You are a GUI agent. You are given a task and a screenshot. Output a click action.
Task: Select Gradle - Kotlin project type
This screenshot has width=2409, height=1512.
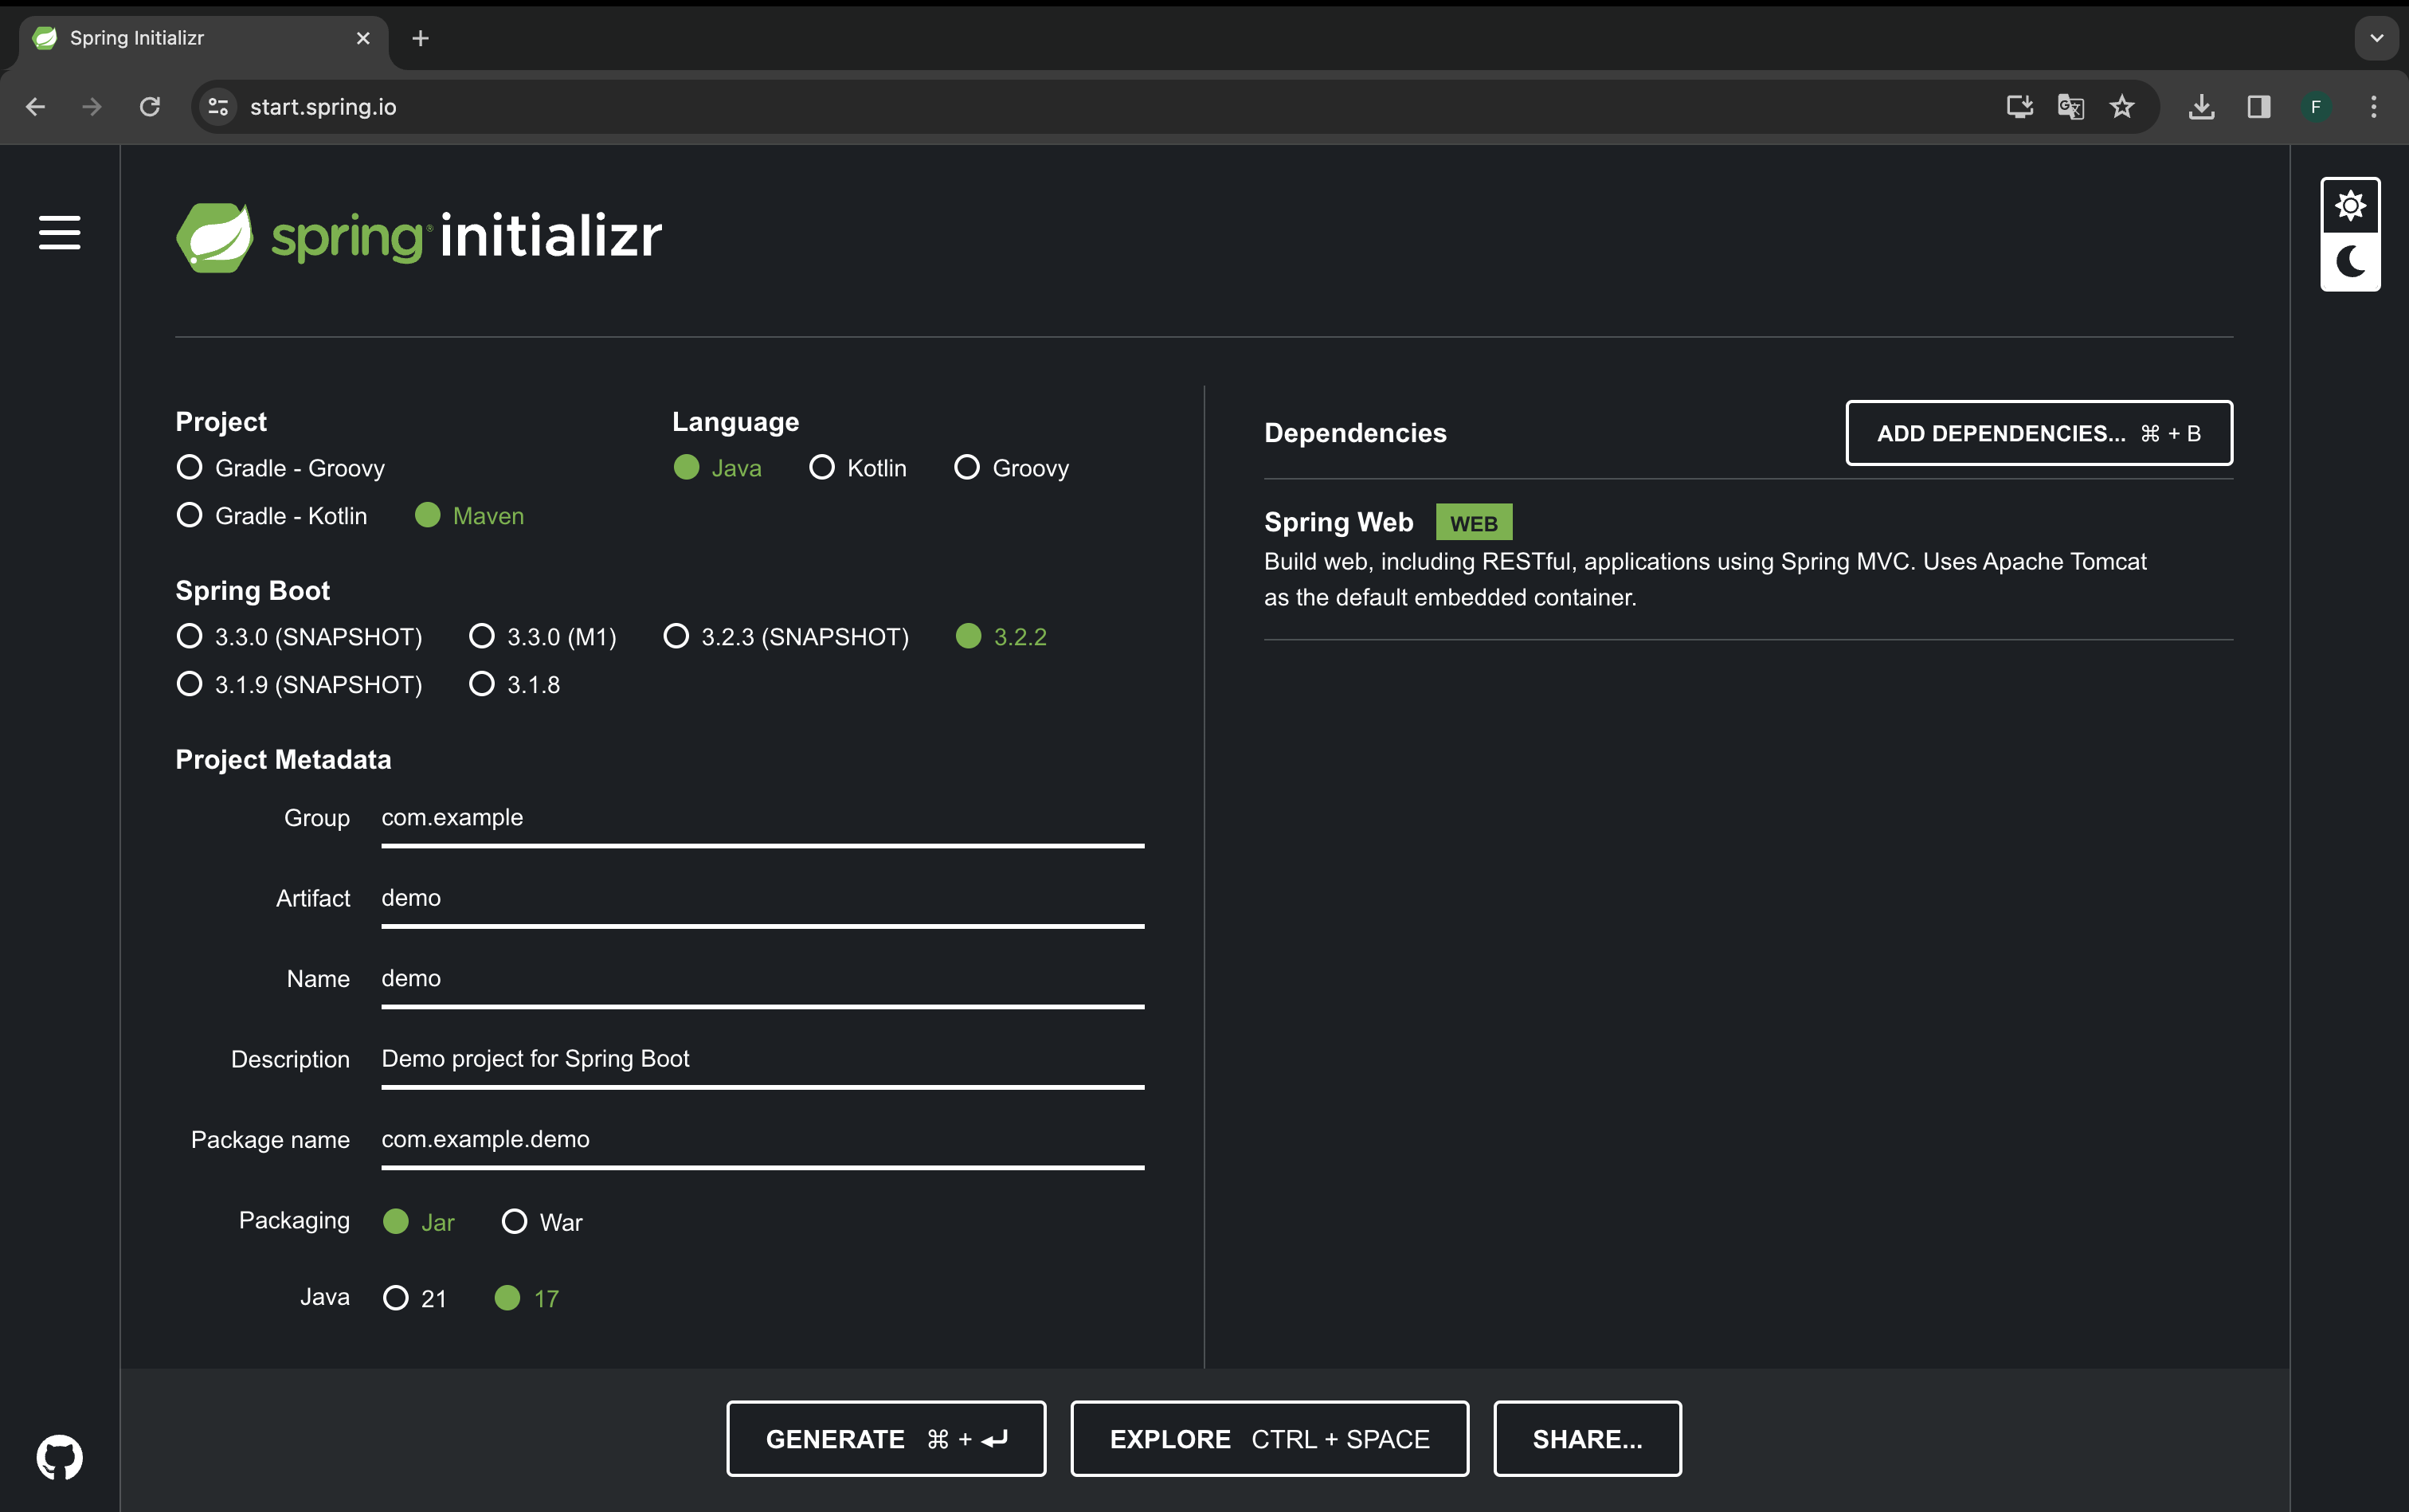click(x=189, y=516)
